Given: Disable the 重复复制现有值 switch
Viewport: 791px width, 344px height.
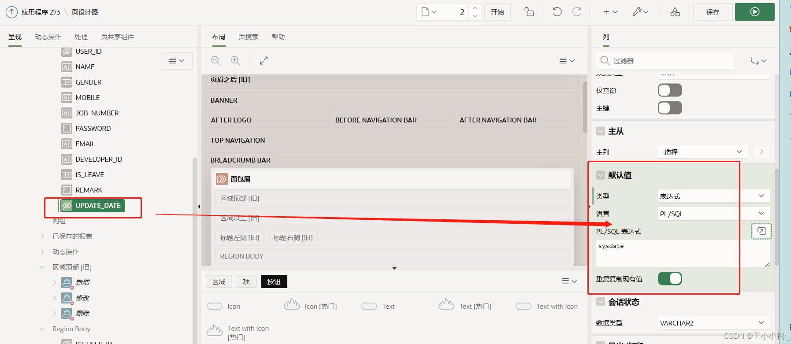Looking at the screenshot, I should pos(670,278).
